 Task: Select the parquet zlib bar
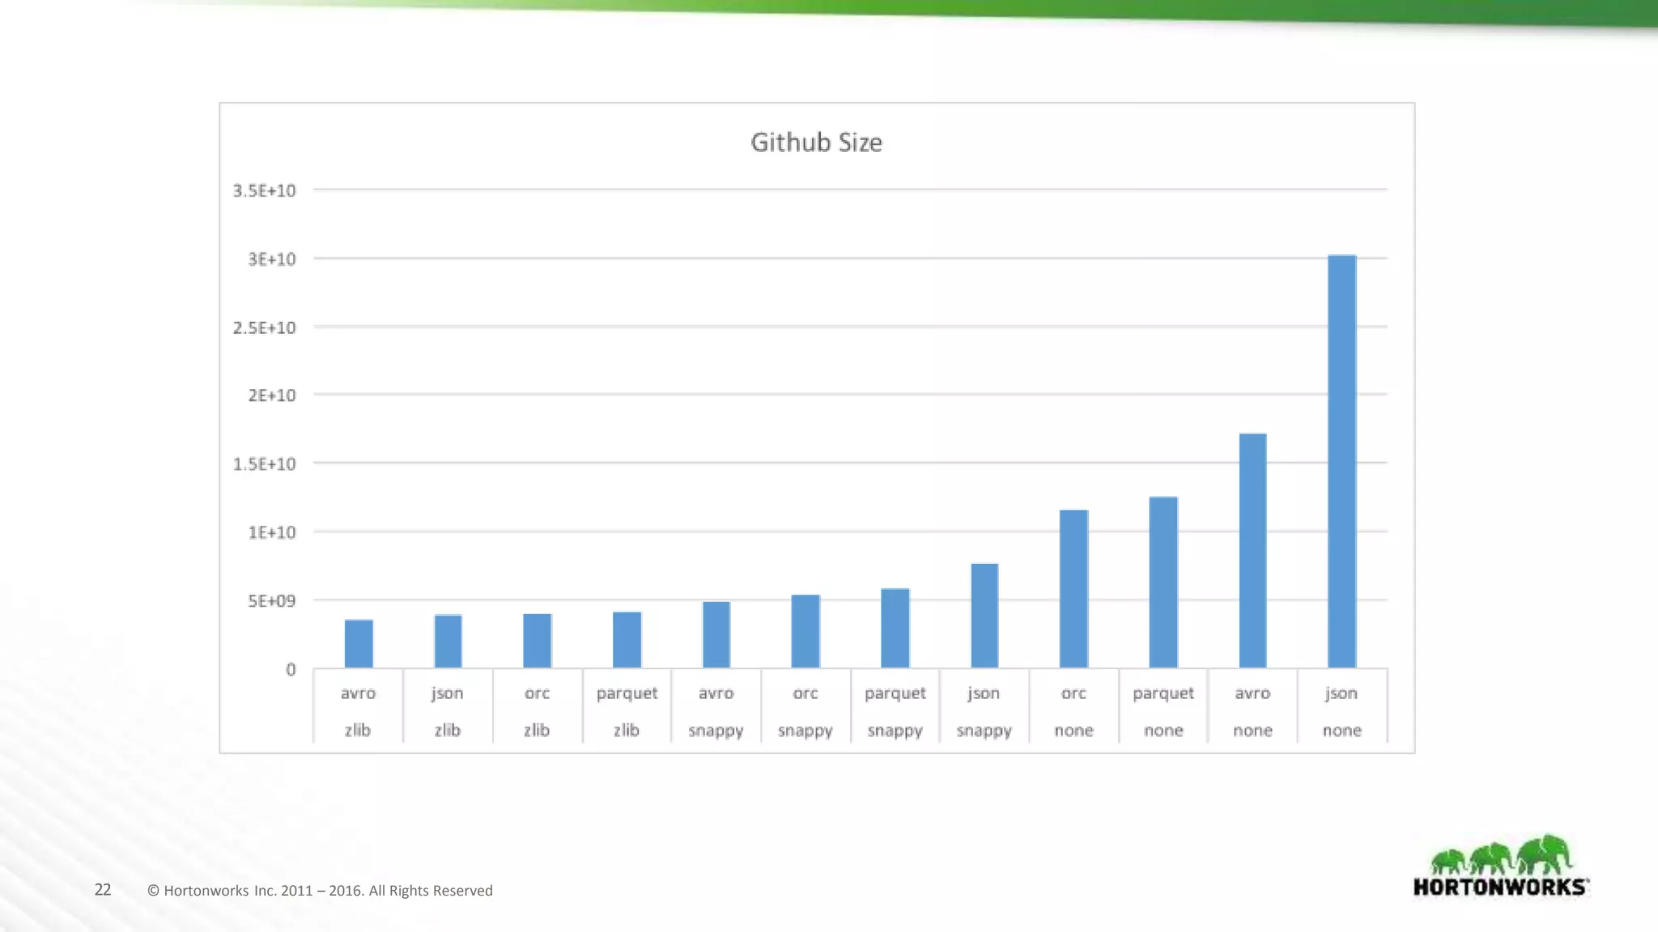(627, 640)
